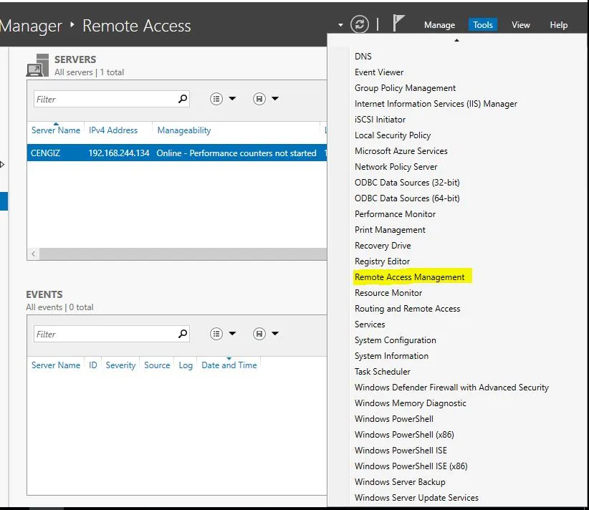
Task: Sort events by Severity column
Action: click(x=120, y=365)
